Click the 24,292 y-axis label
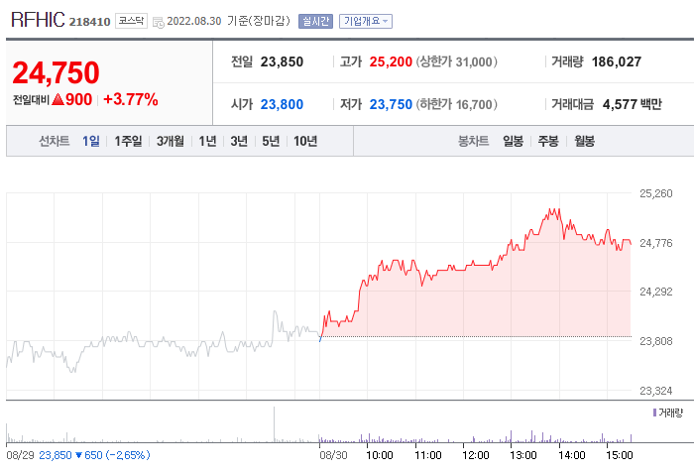Screen dimensions: 694x472 pos(656,292)
